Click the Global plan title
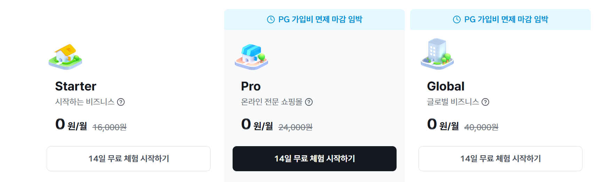This screenshot has width=602, height=182. pos(446,86)
